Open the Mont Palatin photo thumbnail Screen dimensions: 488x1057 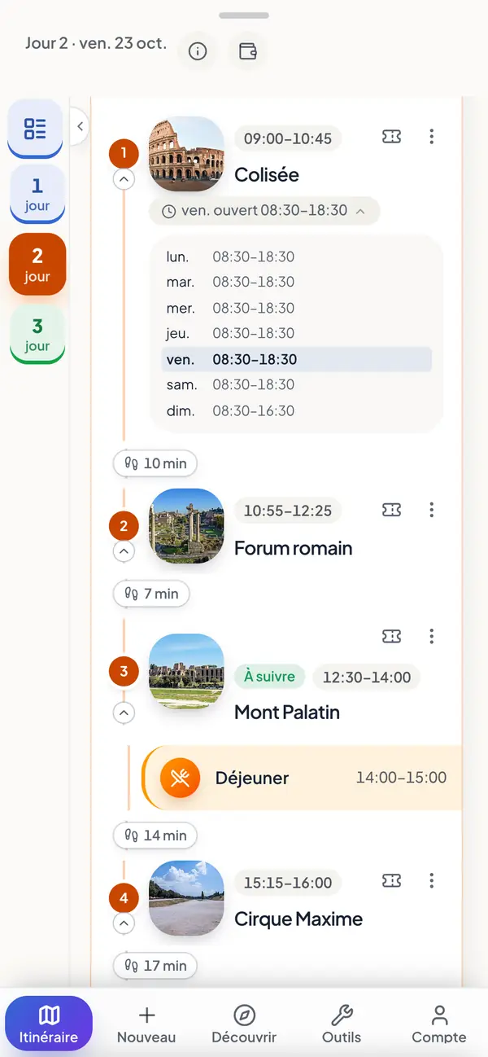coord(186,671)
